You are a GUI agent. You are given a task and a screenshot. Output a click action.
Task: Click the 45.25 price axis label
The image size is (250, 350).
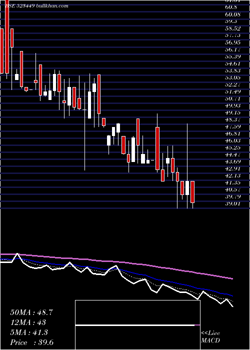click(232, 147)
